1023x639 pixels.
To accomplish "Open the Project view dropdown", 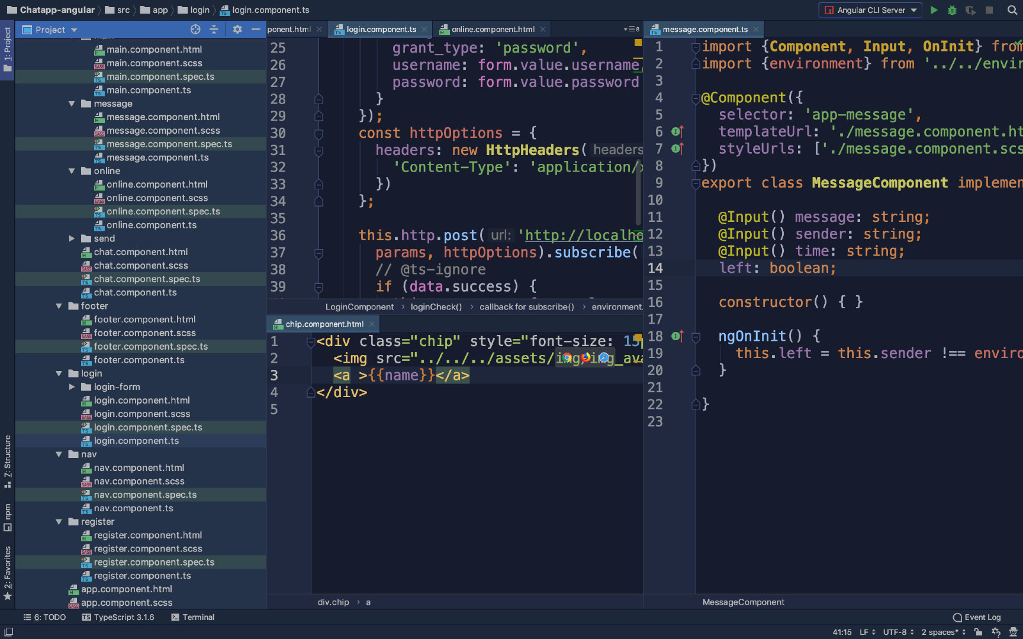I will pyautogui.click(x=74, y=30).
